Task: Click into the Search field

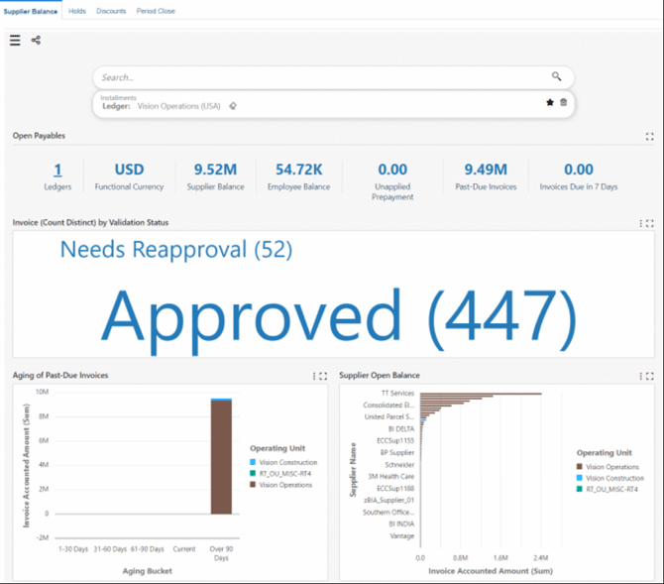Action: [x=317, y=77]
